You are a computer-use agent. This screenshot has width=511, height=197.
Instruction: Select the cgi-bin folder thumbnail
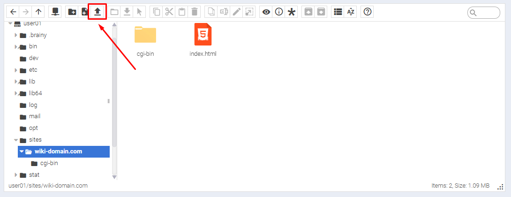click(145, 34)
